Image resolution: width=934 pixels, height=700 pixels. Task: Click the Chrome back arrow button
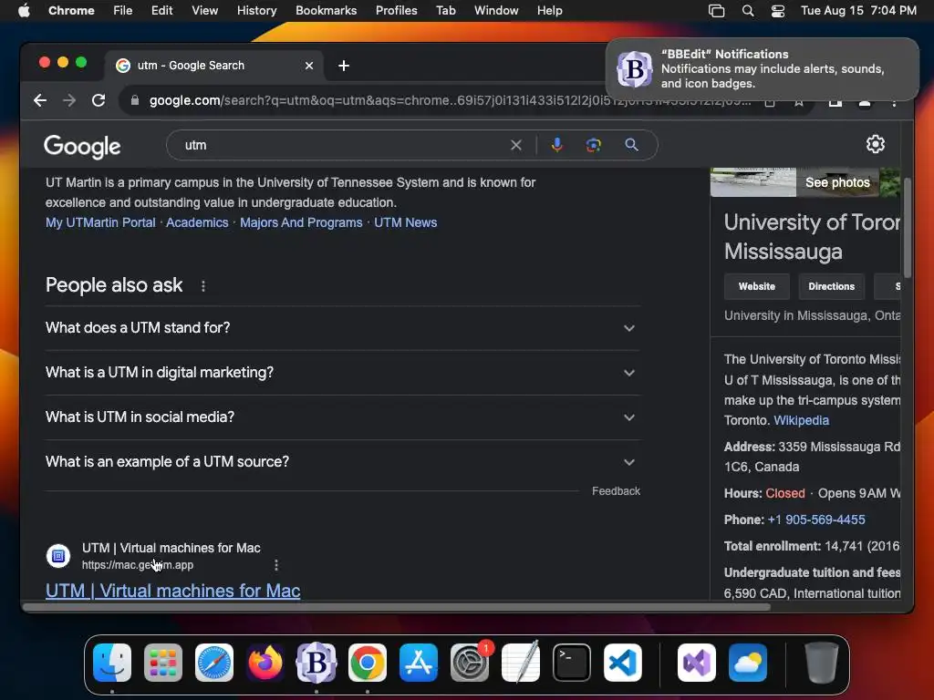pos(40,100)
